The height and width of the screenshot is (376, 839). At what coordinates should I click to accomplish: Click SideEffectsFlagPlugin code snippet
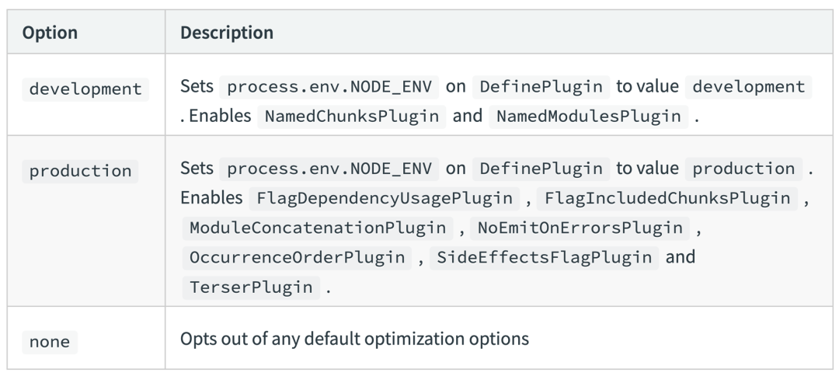click(545, 257)
